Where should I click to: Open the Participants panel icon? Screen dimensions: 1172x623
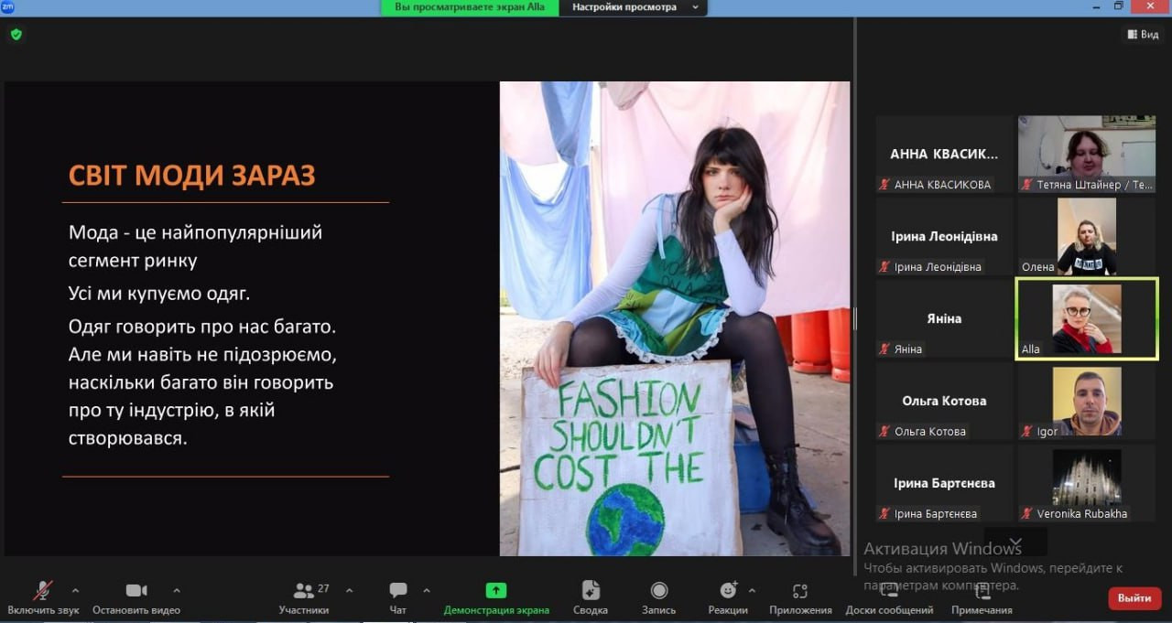click(x=304, y=591)
